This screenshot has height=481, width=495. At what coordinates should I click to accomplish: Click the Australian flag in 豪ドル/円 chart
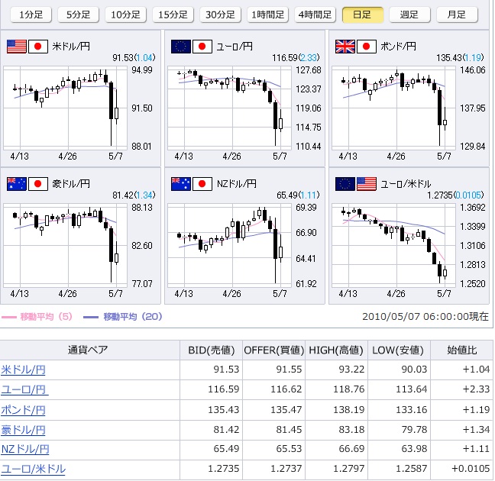16,184
